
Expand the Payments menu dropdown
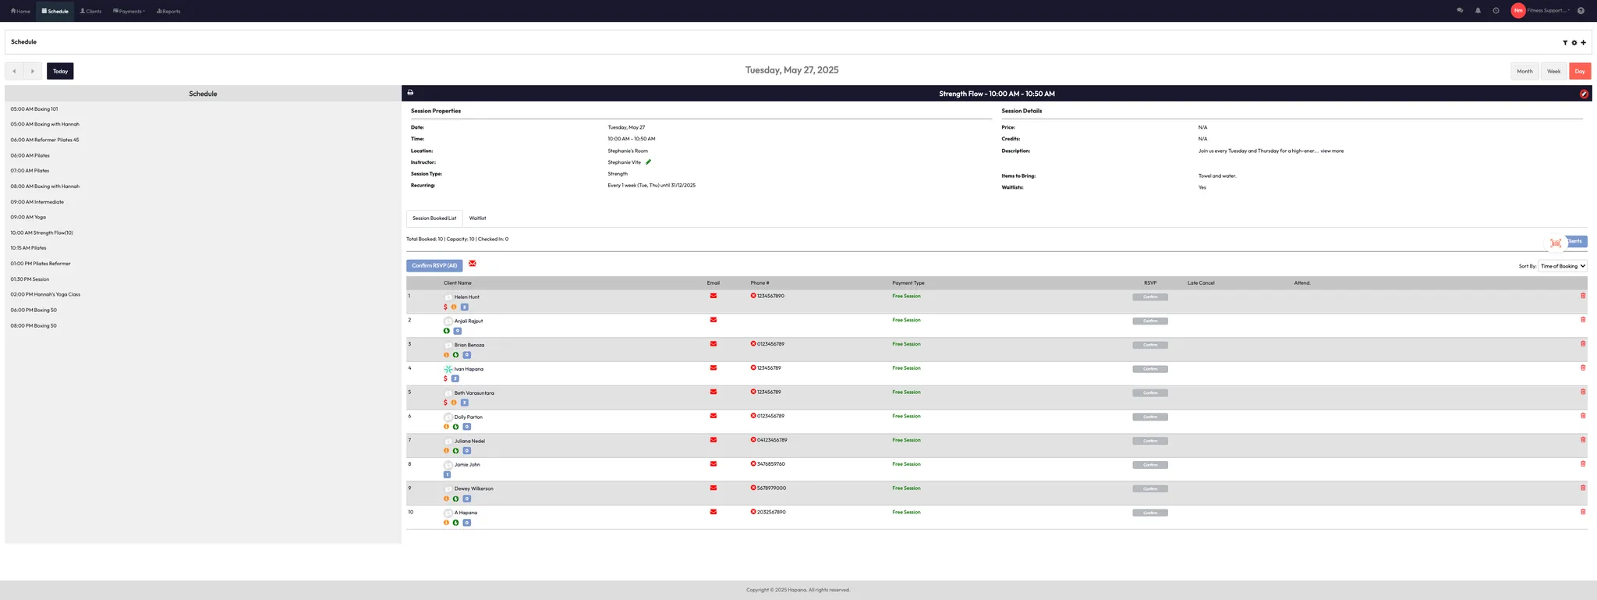(x=129, y=11)
